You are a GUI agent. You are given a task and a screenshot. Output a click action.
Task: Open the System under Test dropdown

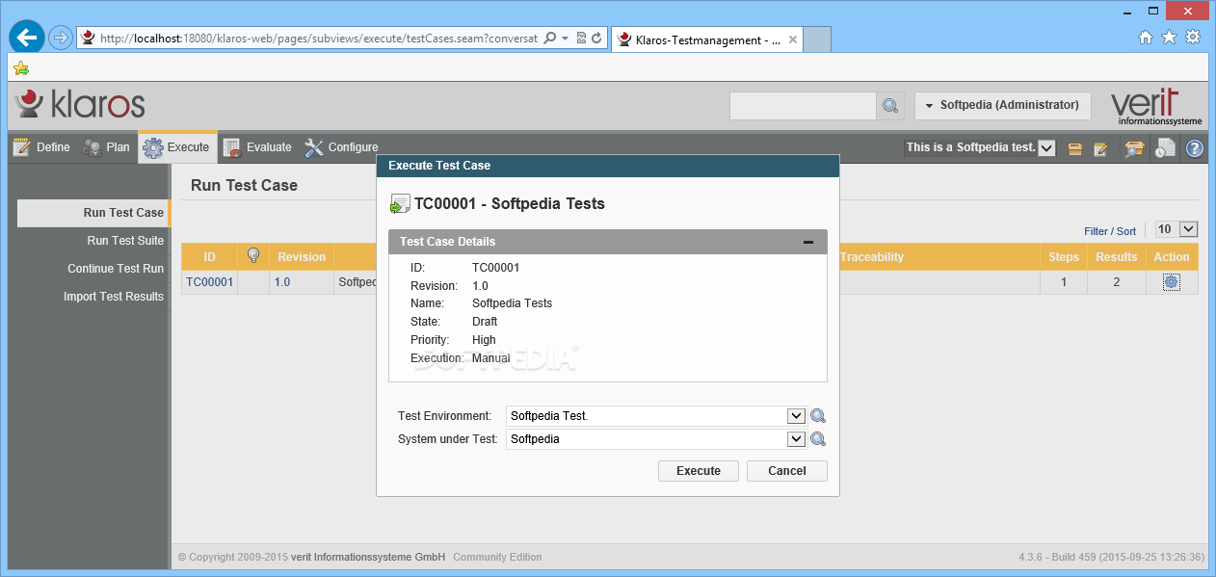click(x=796, y=439)
